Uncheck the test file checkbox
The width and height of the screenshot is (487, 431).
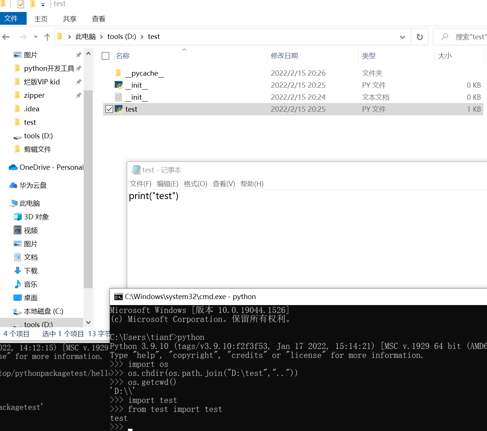tap(109, 109)
